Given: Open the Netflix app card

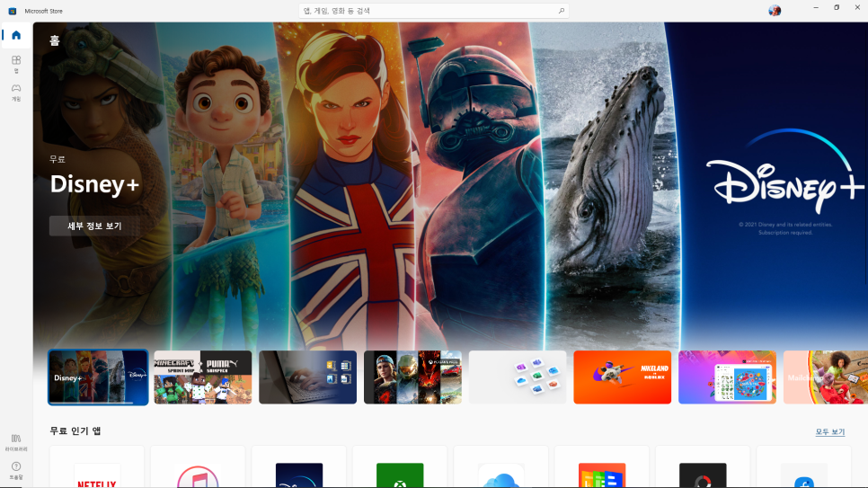Looking at the screenshot, I should pyautogui.click(x=97, y=467).
